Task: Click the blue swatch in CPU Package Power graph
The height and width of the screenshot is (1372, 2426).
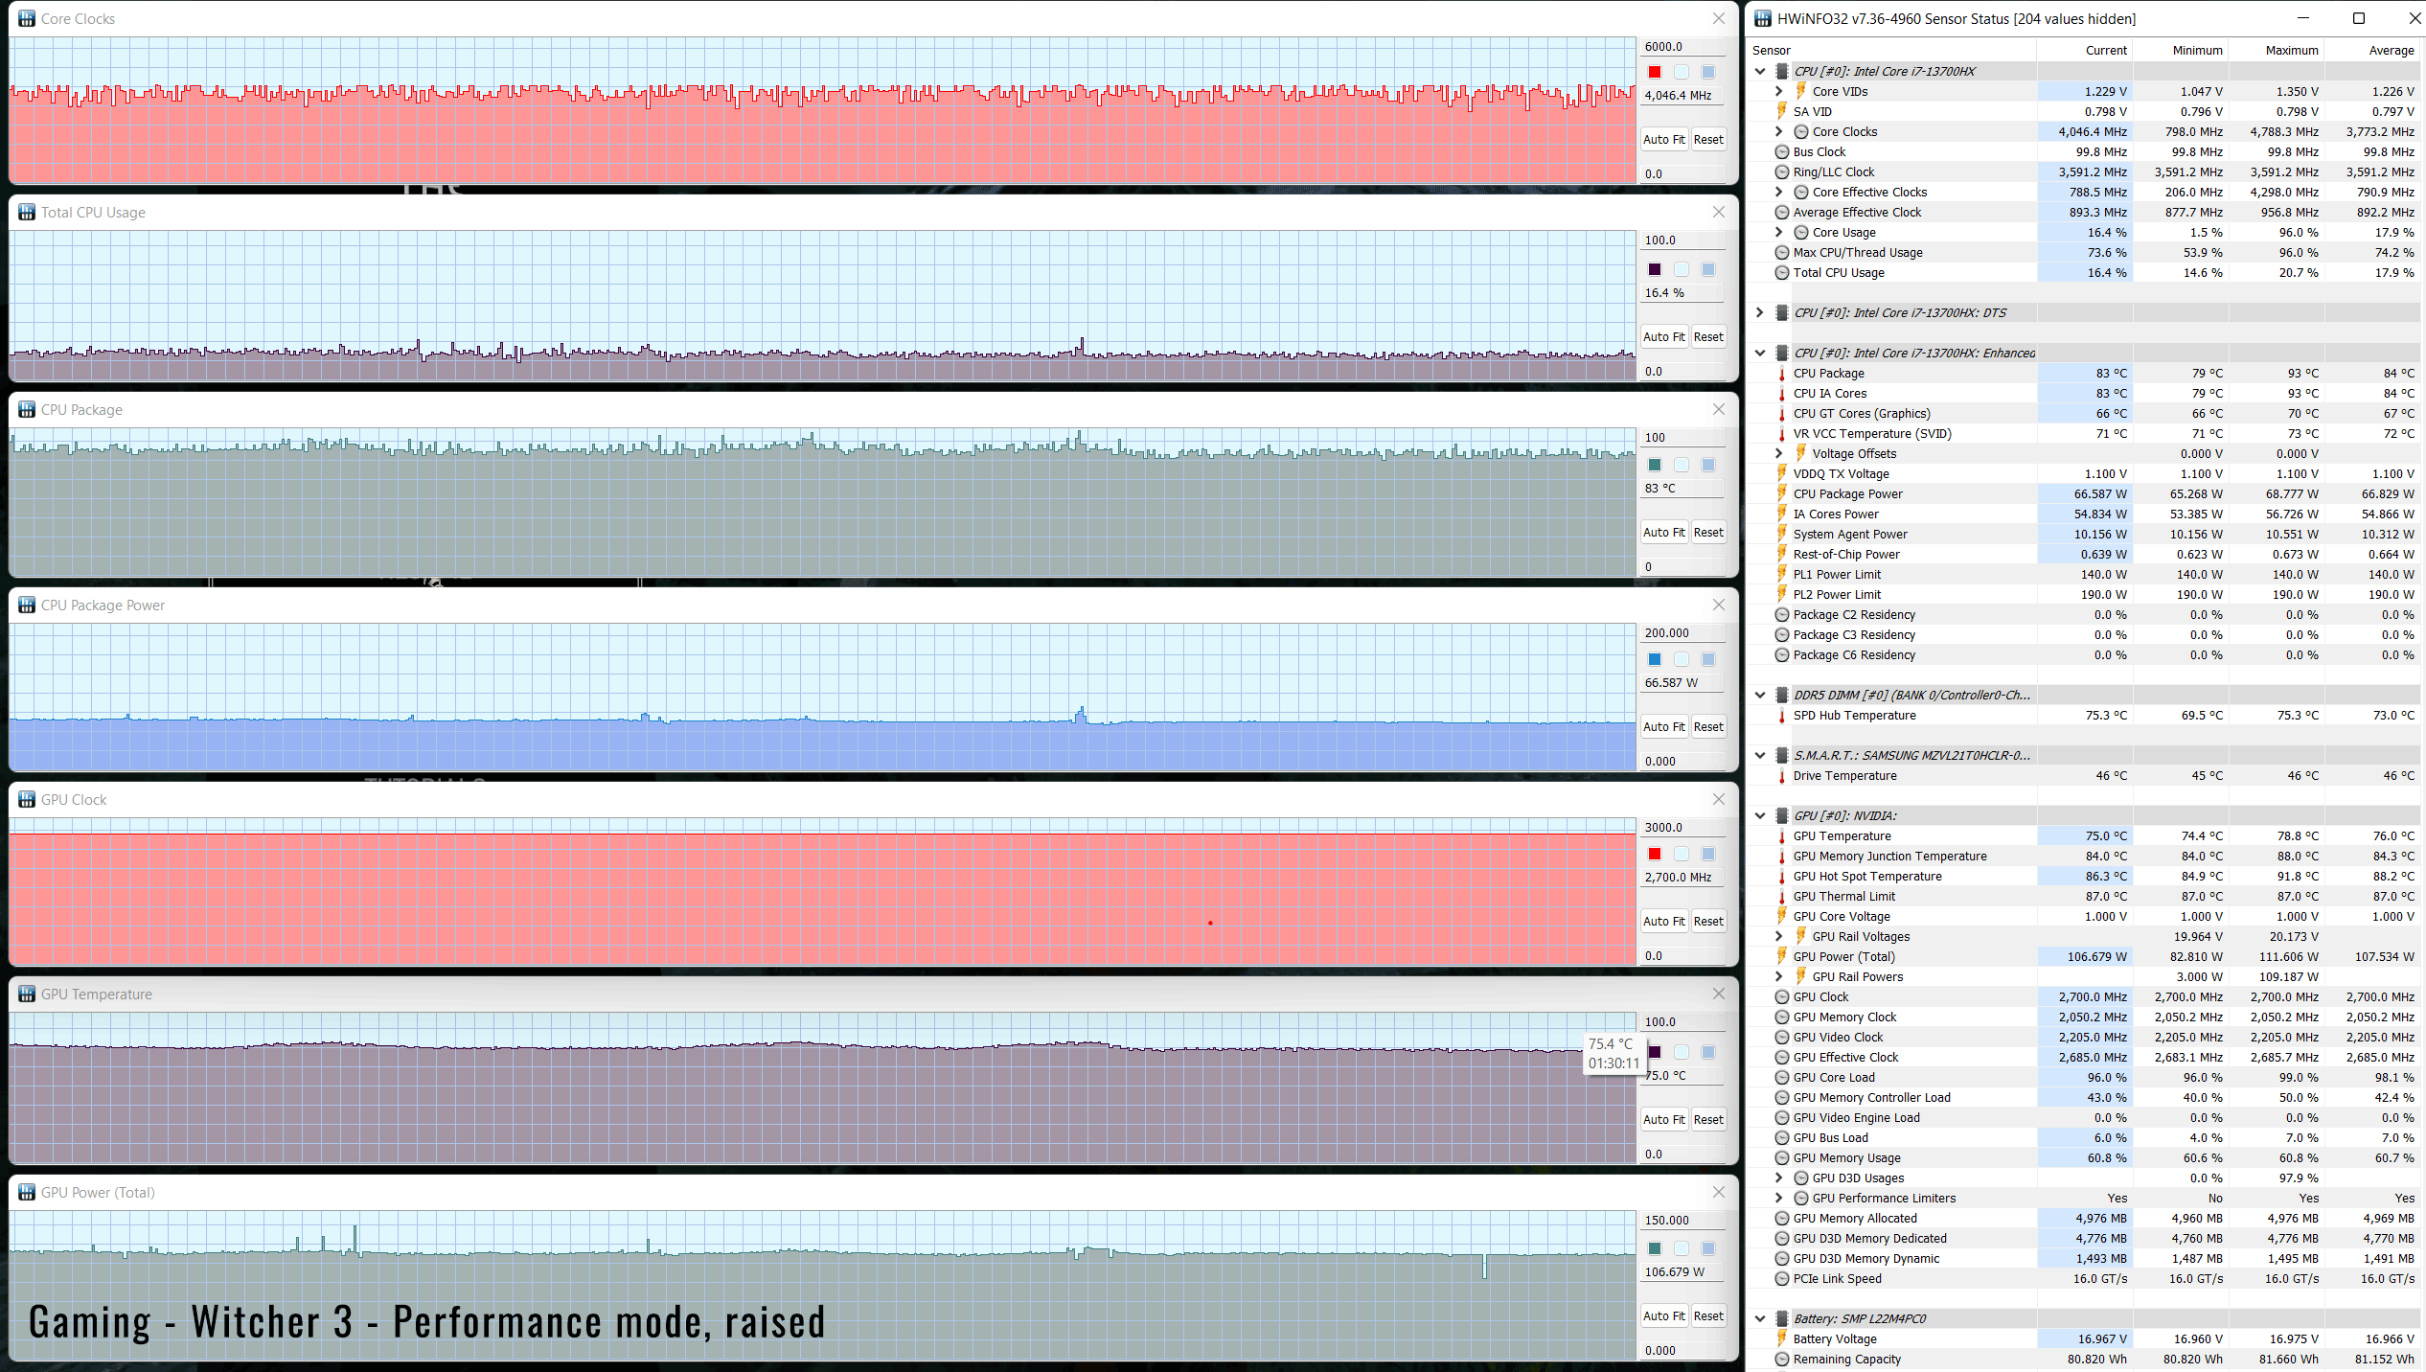Action: pos(1655,659)
